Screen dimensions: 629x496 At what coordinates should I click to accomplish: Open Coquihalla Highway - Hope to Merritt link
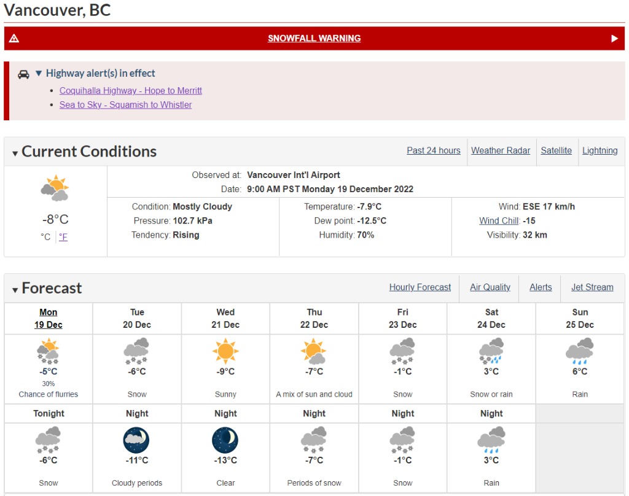tap(131, 91)
